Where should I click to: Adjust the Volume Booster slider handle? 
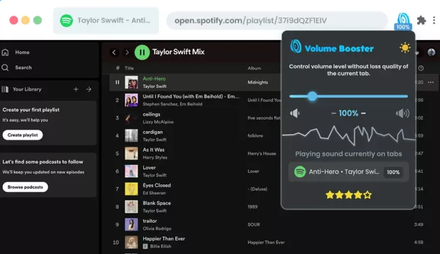coord(312,96)
